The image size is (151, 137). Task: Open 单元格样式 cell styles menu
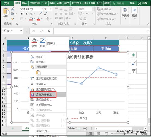[106, 19]
